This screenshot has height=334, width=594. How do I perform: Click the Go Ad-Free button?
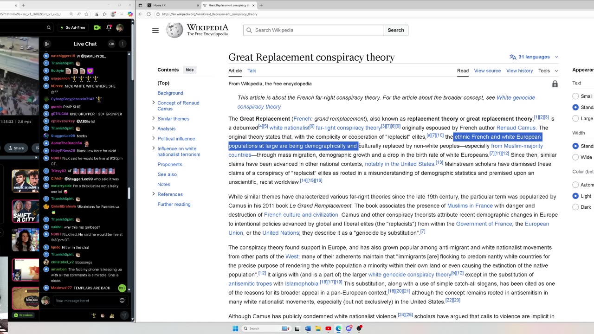[73, 28]
